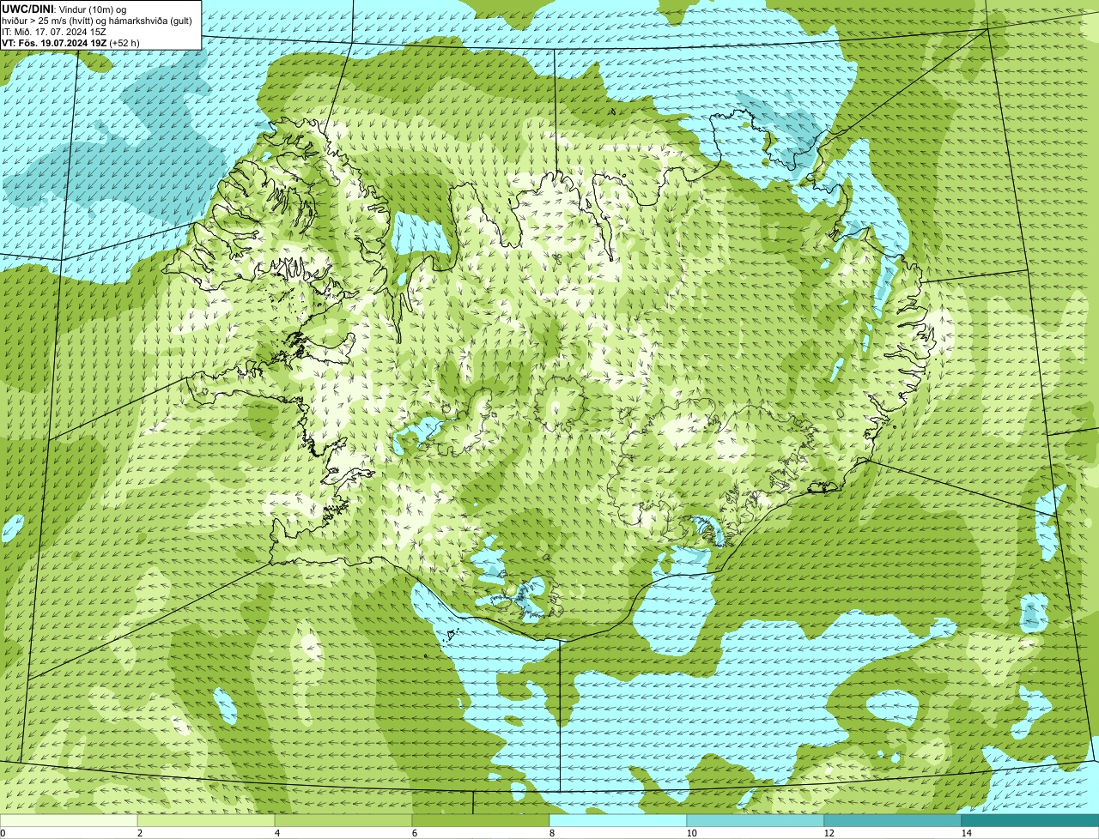Click the 0–2 m/s palest legend swatch
The height and width of the screenshot is (839, 1099).
click(70, 820)
